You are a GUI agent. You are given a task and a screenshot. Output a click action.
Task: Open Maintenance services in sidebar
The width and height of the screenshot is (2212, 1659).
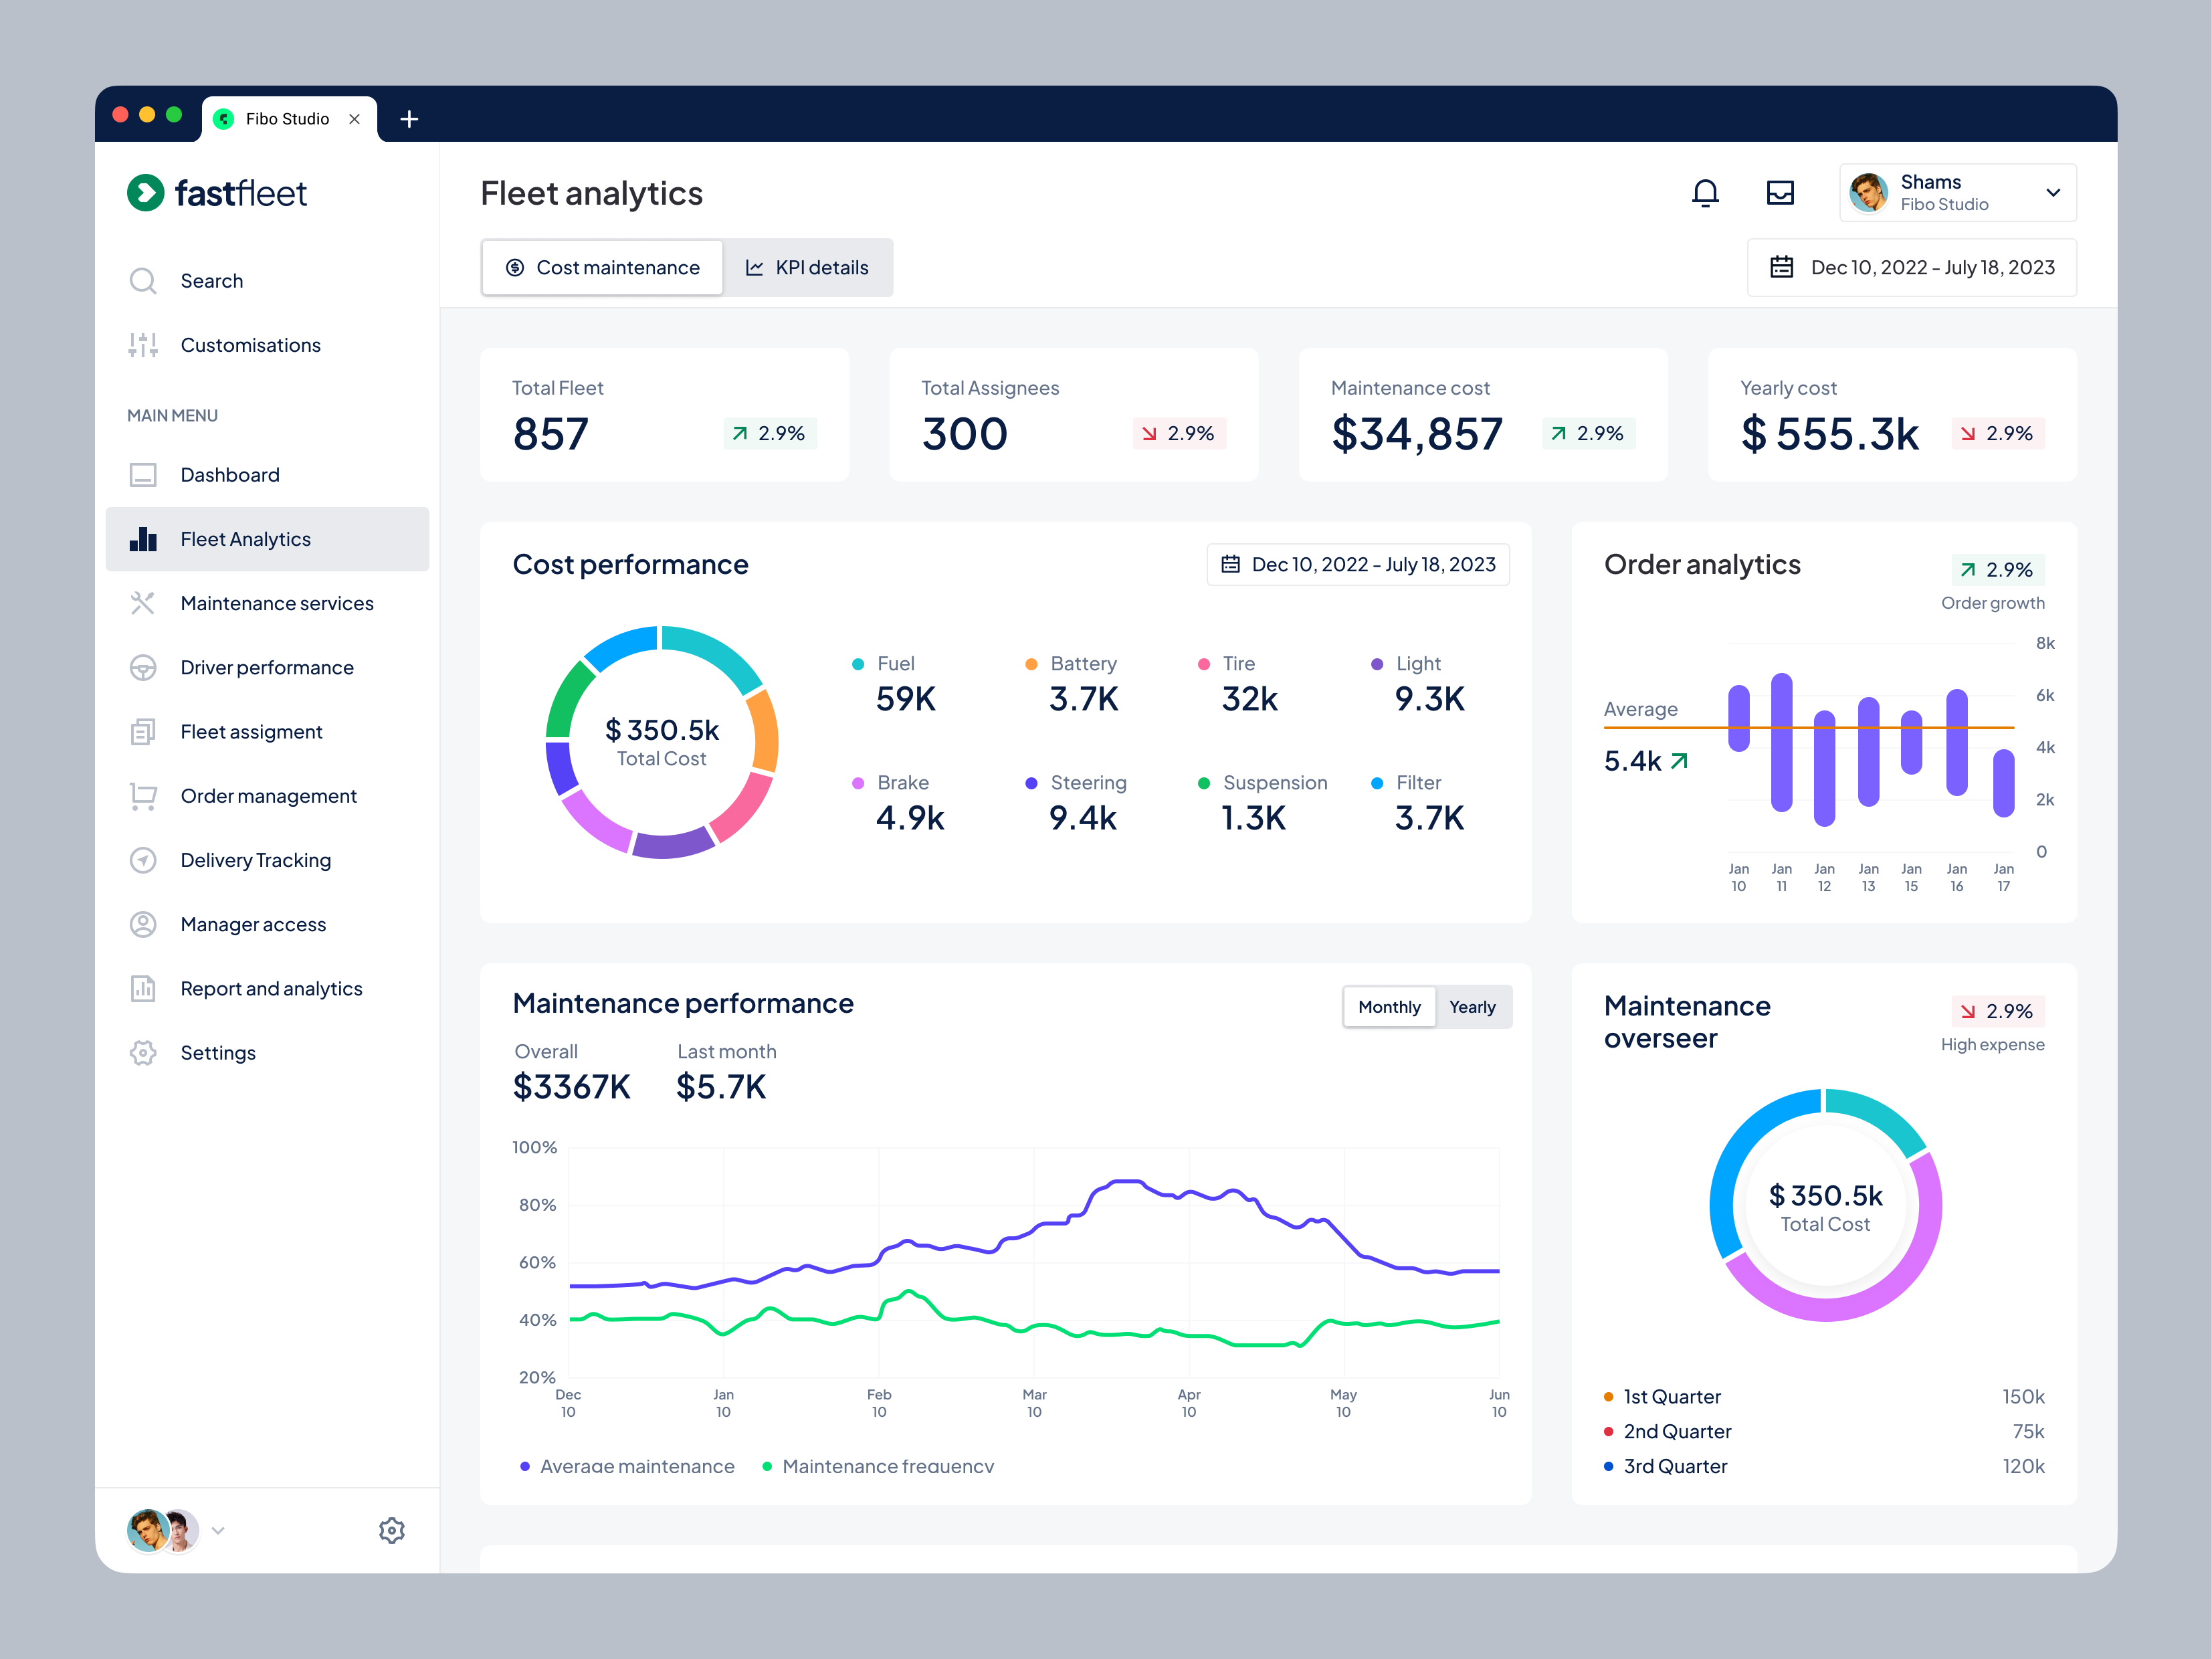coord(277,603)
